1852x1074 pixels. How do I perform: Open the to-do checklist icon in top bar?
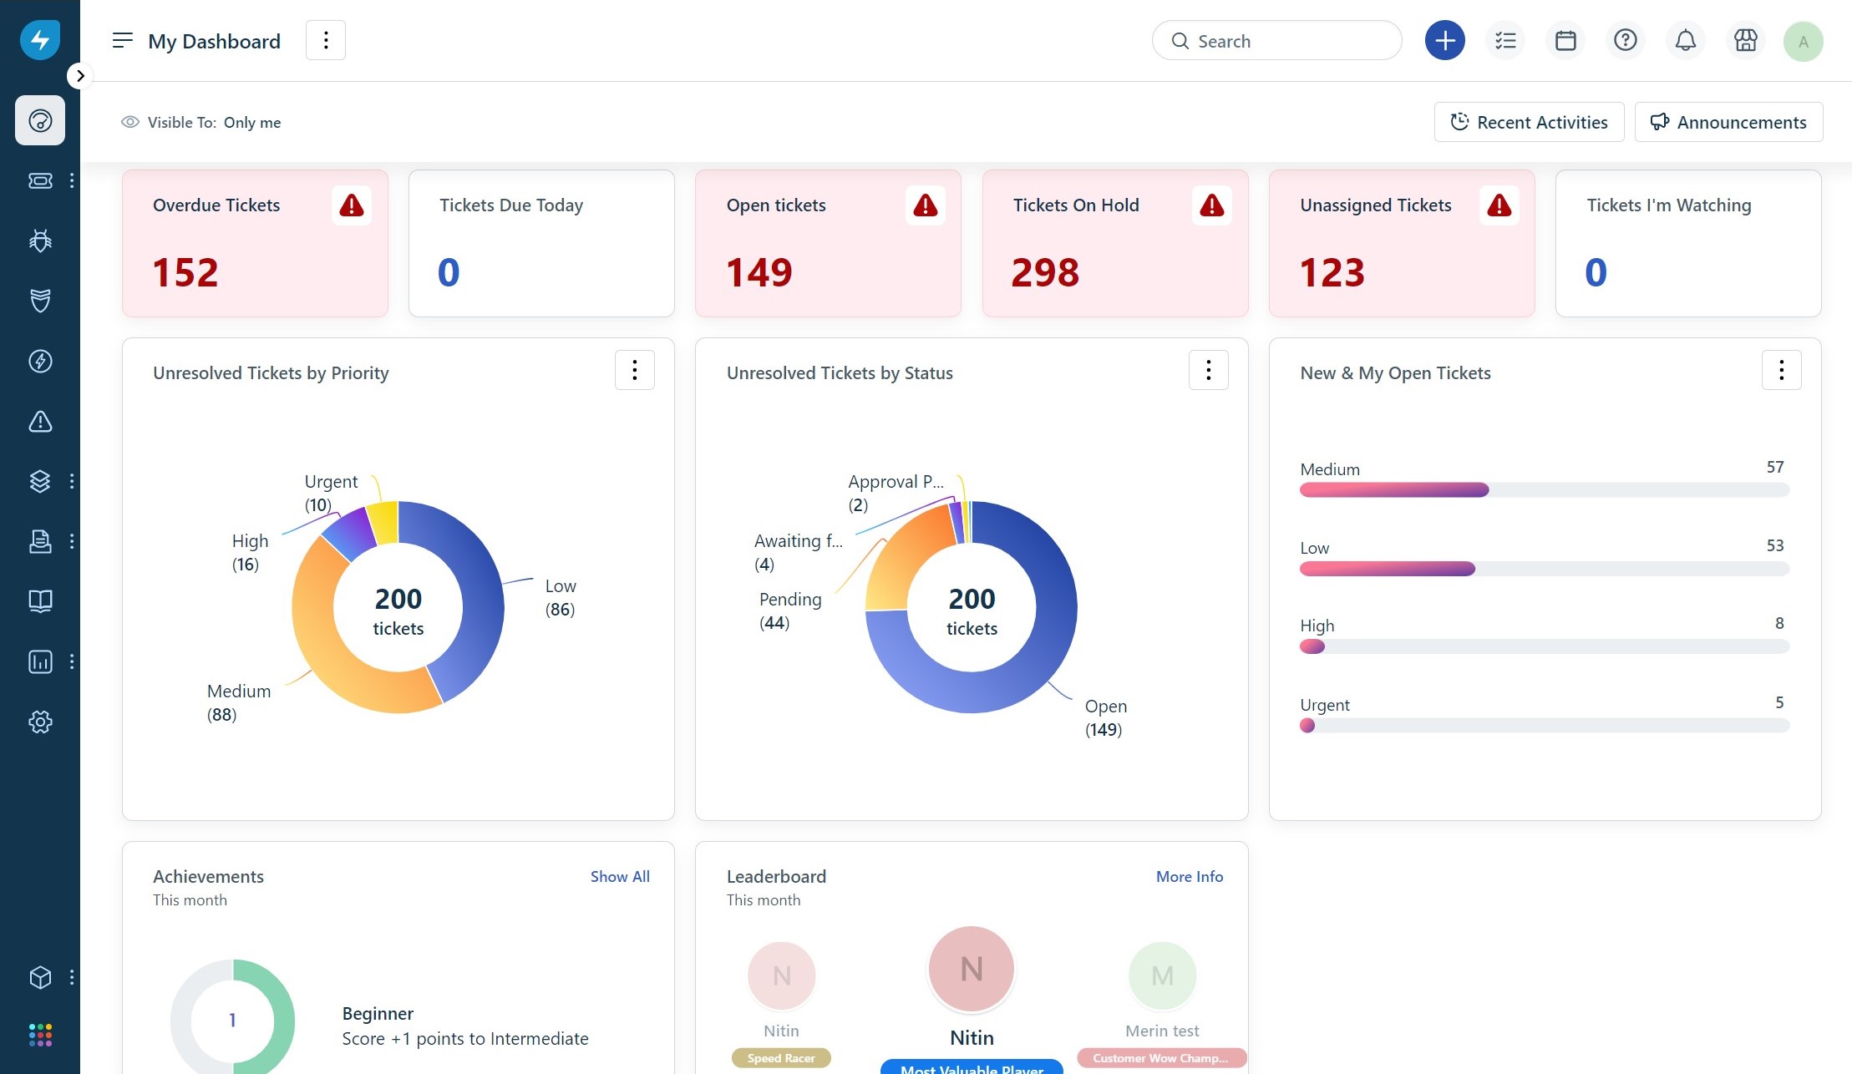[x=1505, y=39]
